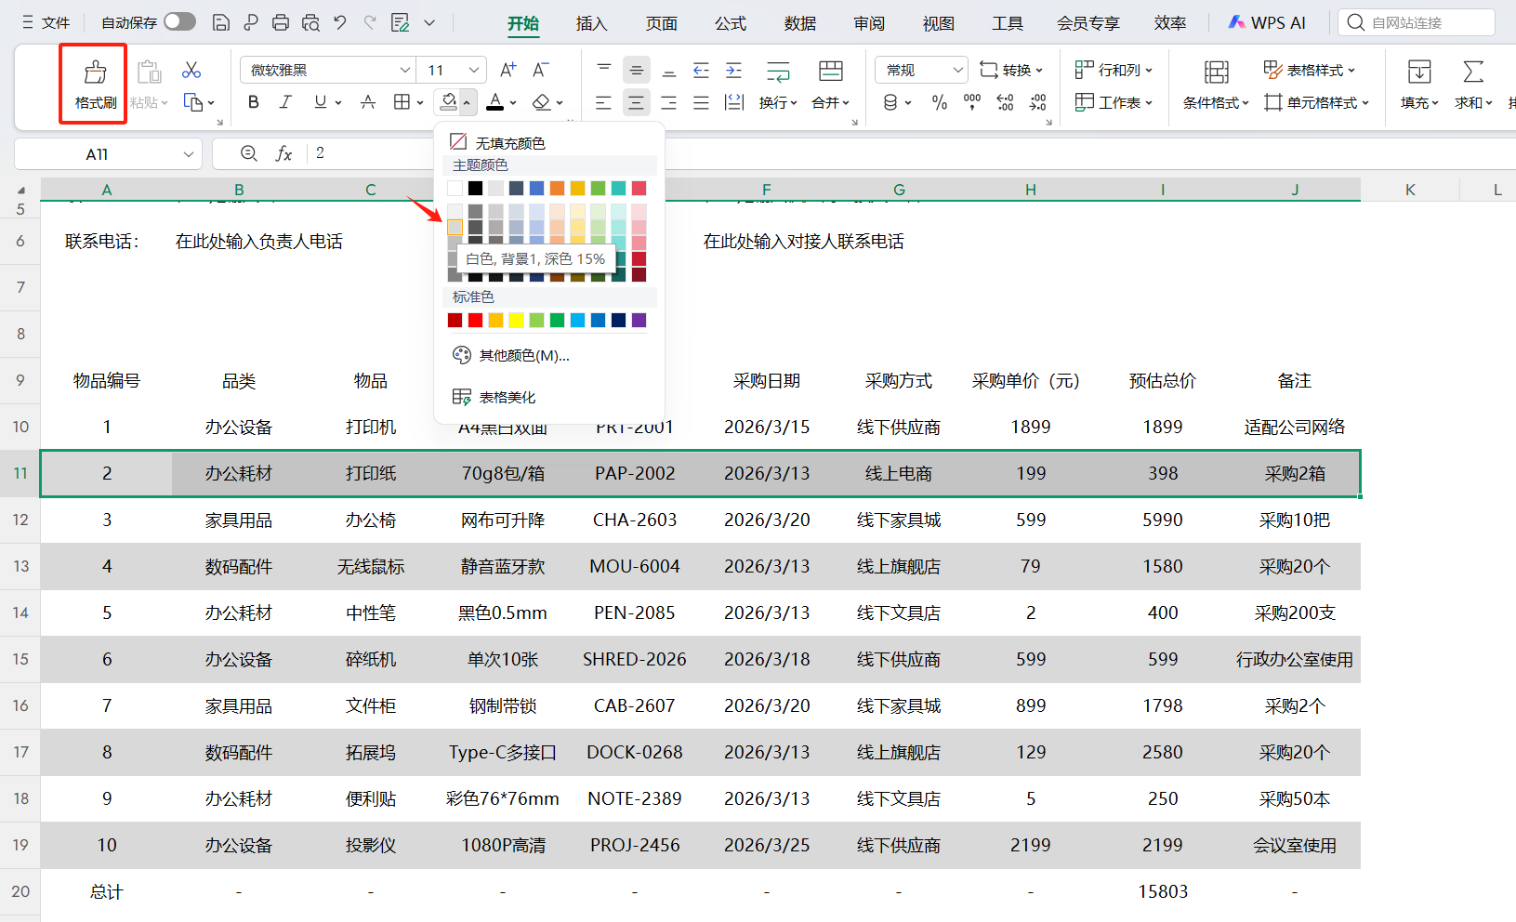Open the 数据 (Data) ribbon tab

pyautogui.click(x=799, y=23)
